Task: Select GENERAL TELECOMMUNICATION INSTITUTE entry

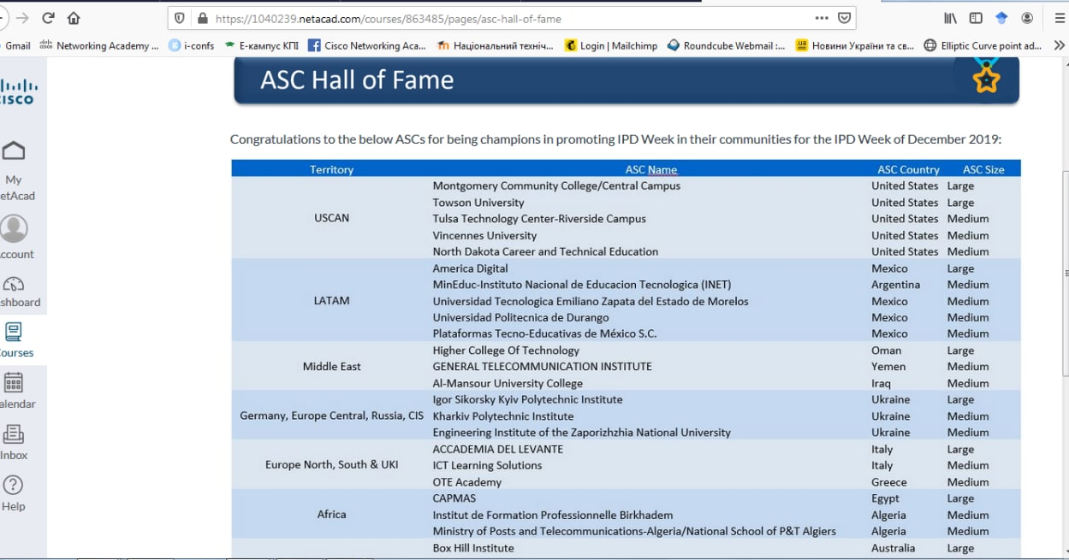Action: [x=542, y=367]
